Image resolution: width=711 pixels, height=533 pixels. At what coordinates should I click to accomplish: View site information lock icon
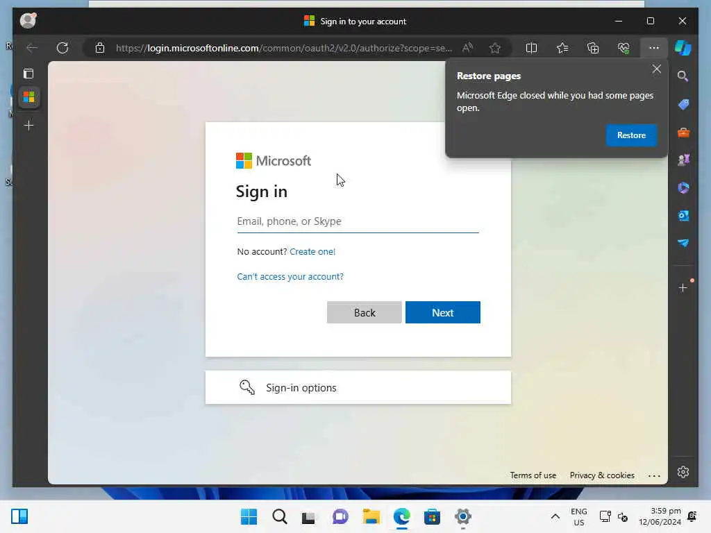click(x=100, y=48)
